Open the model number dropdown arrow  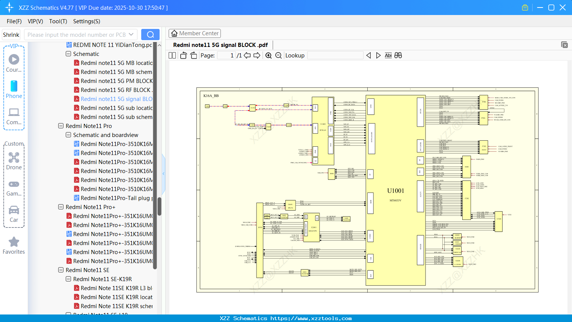[x=131, y=35]
